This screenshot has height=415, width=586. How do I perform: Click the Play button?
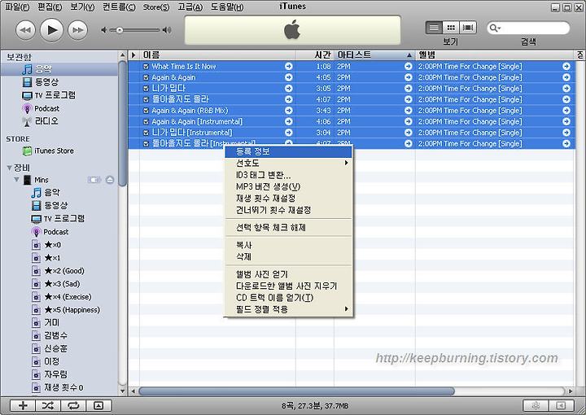point(51,30)
